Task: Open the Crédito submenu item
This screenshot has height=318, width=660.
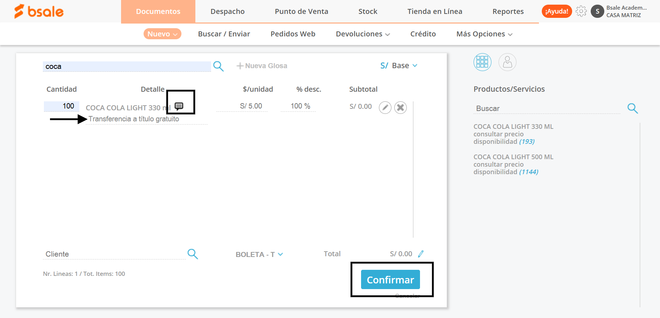Action: pyautogui.click(x=423, y=34)
